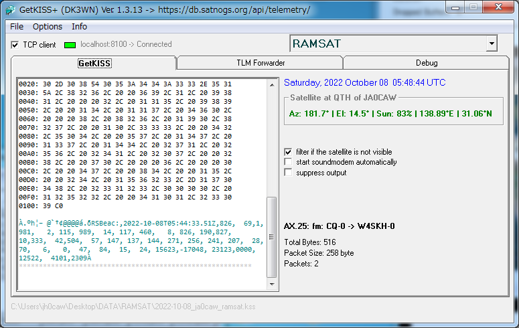Viewport: 519px width, 328px height.
Task: Click the GetKISS+ app icon in title bar
Action: tap(10, 10)
